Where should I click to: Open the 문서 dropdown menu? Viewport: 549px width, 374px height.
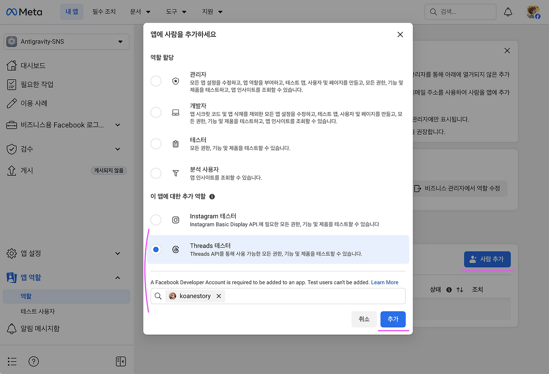click(140, 12)
